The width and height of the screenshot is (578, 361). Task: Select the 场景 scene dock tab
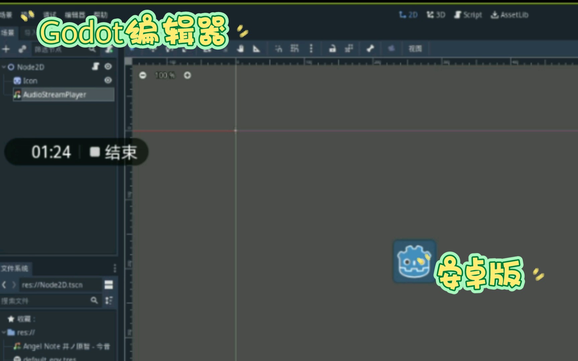[7, 32]
